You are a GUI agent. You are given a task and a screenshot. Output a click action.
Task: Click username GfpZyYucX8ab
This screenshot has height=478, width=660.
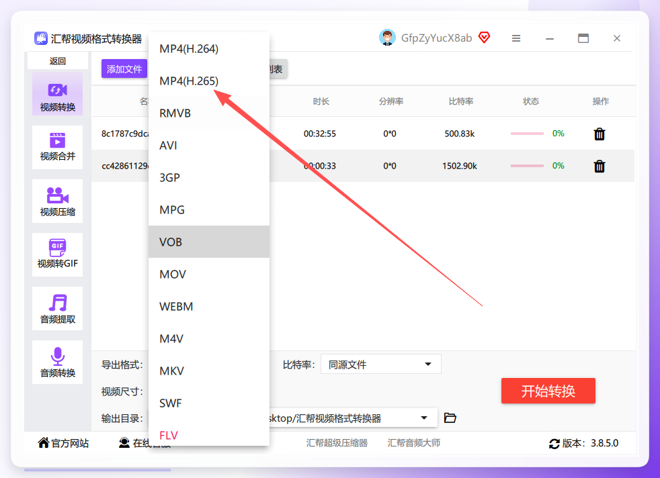click(436, 38)
